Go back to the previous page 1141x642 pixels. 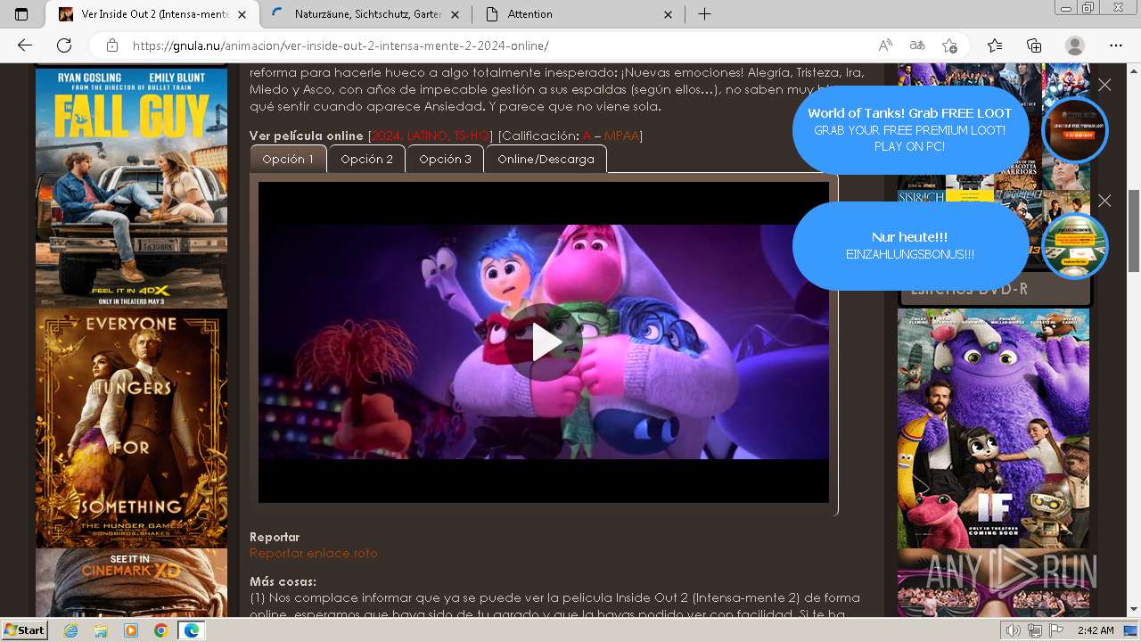25,45
